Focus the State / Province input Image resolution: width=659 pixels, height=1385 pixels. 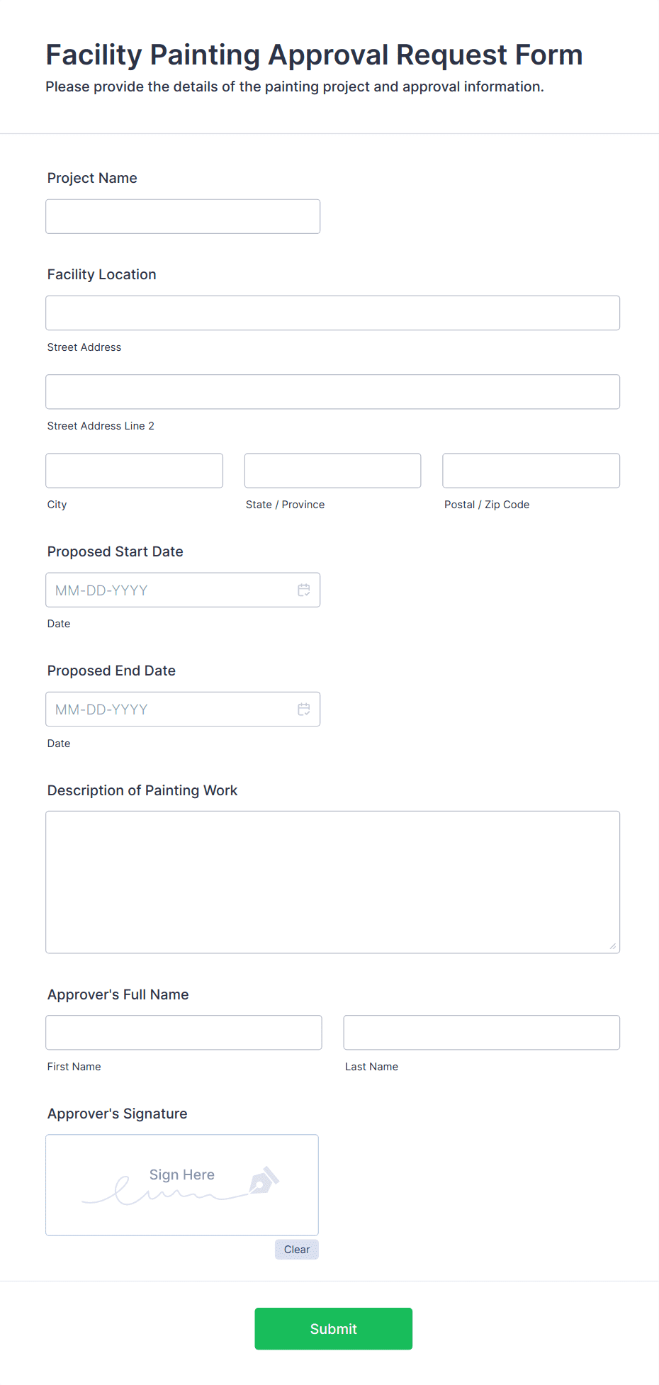[332, 471]
